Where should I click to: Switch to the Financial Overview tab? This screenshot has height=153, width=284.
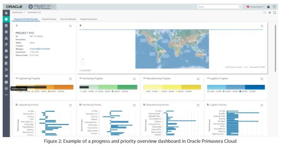pos(49,19)
